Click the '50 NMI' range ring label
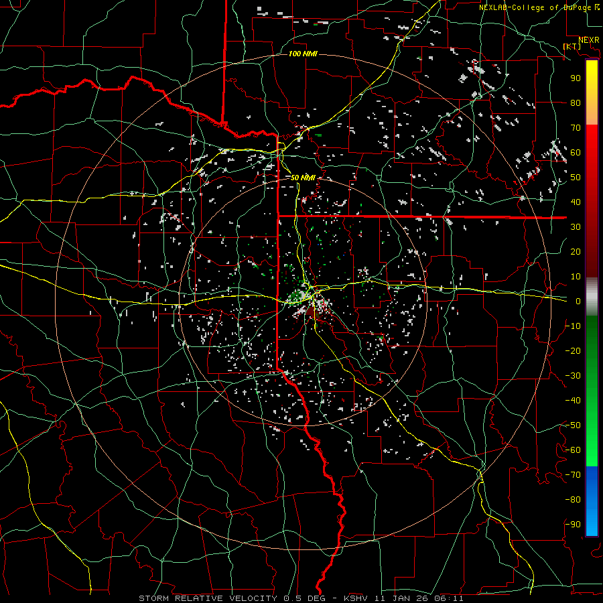The height and width of the screenshot is (603, 603). click(x=303, y=178)
